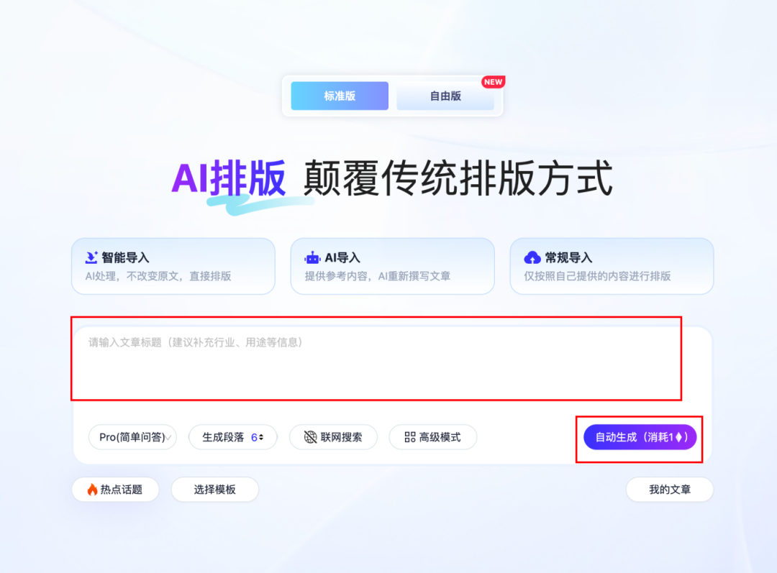This screenshot has width=777, height=573.
Task: Click the 自动生成 generate button
Action: click(x=639, y=436)
